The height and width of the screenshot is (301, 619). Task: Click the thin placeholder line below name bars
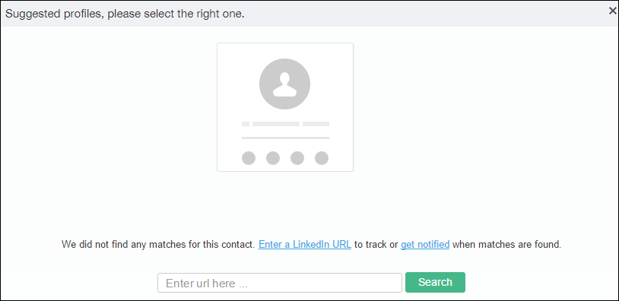[285, 138]
